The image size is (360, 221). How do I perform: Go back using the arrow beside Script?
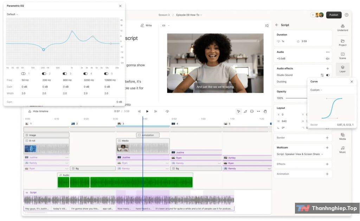(x=277, y=25)
